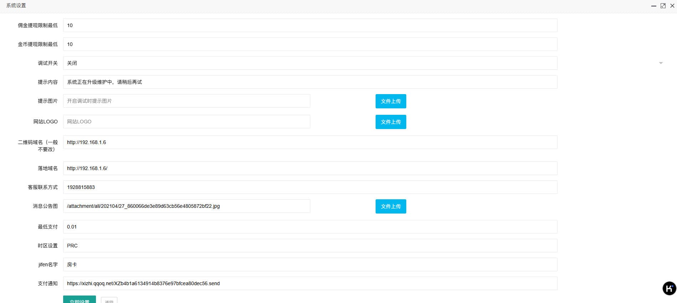The height and width of the screenshot is (303, 677).
Task: Click the 时区设置 field containing PRC
Action: click(310, 246)
